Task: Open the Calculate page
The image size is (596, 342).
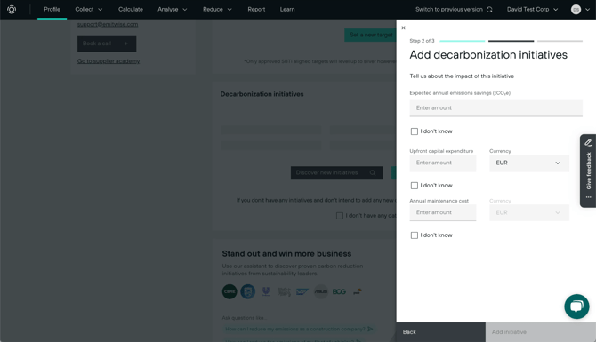Action: pyautogui.click(x=131, y=9)
